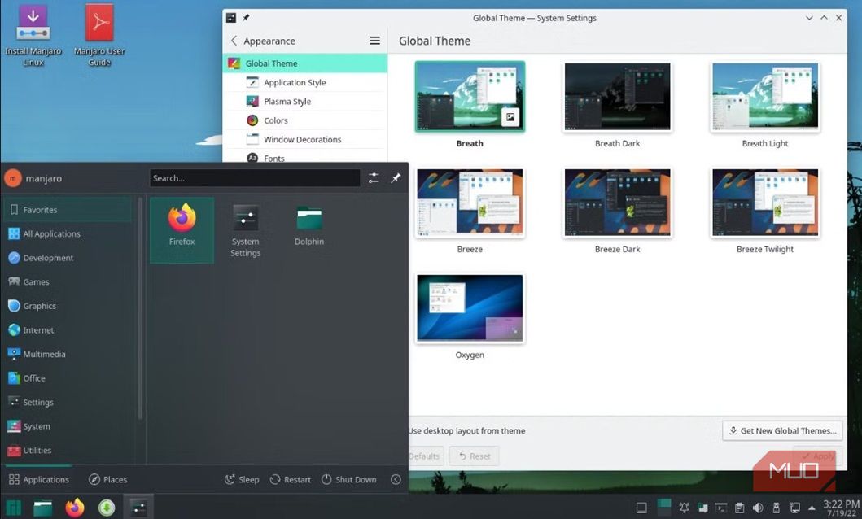Click the preview icon on Breath thumbnail
This screenshot has width=862, height=519.
click(x=510, y=117)
